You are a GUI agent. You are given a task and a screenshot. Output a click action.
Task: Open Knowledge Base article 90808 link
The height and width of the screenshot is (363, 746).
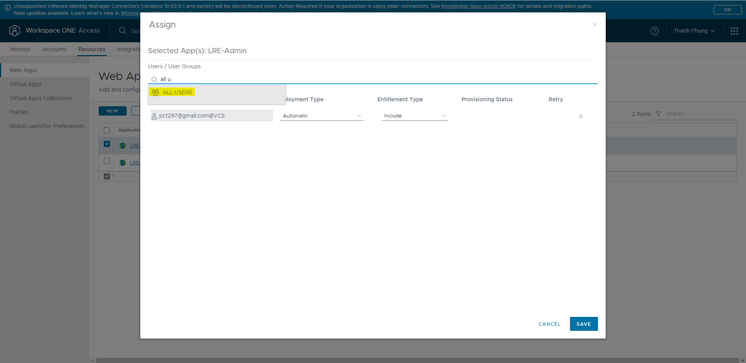tap(478, 6)
